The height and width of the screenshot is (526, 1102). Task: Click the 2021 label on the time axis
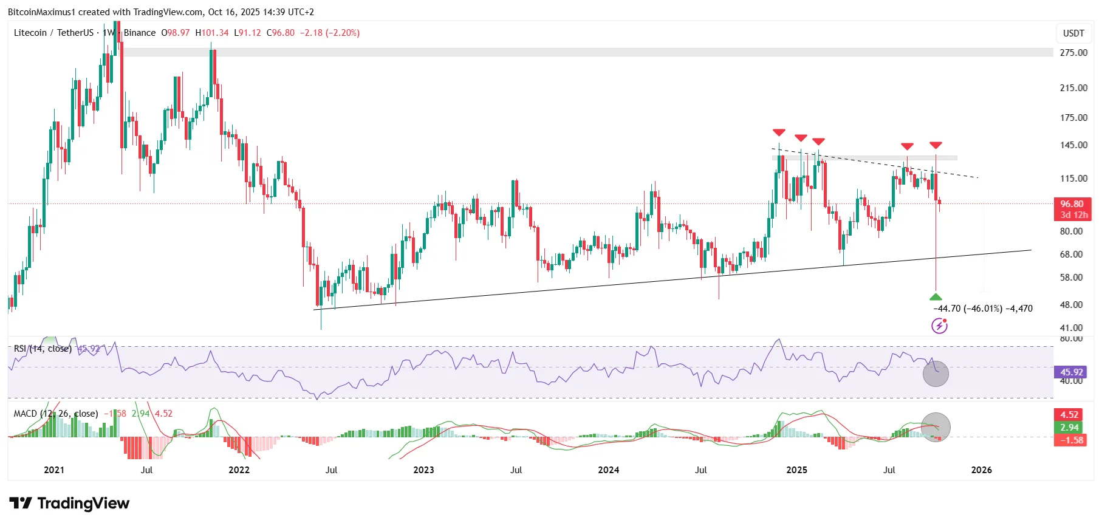coord(54,470)
